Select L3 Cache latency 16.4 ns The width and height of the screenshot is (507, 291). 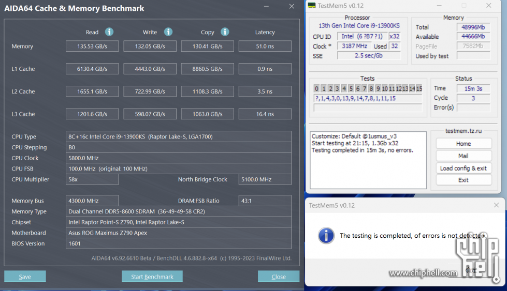tap(265, 114)
